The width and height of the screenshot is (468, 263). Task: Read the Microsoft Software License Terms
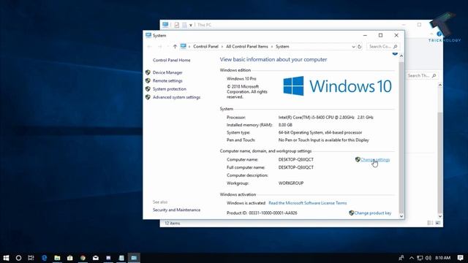[307, 203]
